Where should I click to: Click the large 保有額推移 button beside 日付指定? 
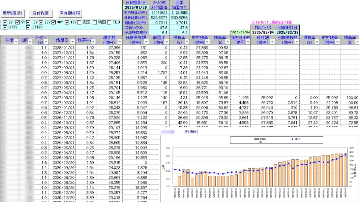pyautogui.click(x=70, y=13)
